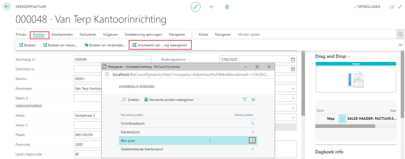This screenshot has width=405, height=159.
Task: Click the horizontal scrollbar in attachments list
Action: point(345,126)
